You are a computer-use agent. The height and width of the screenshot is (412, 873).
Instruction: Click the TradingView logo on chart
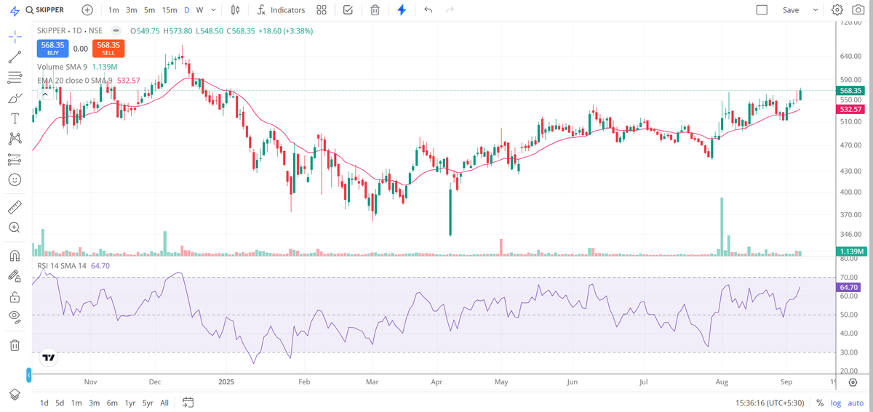click(x=49, y=358)
